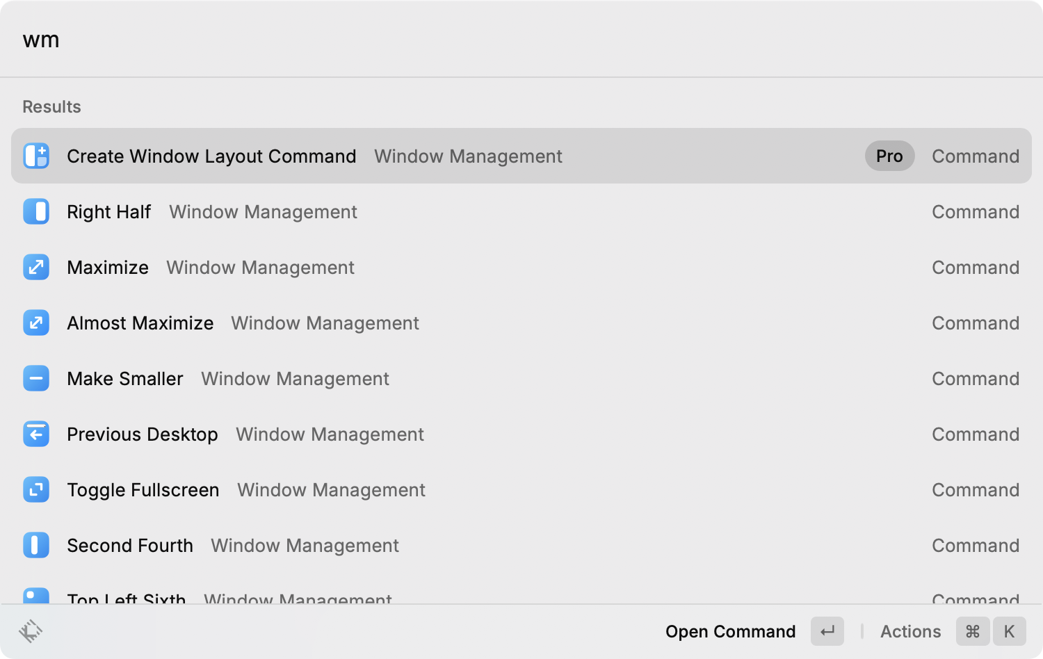1043x659 pixels.
Task: Click the search field containing wm
Action: coord(278,40)
